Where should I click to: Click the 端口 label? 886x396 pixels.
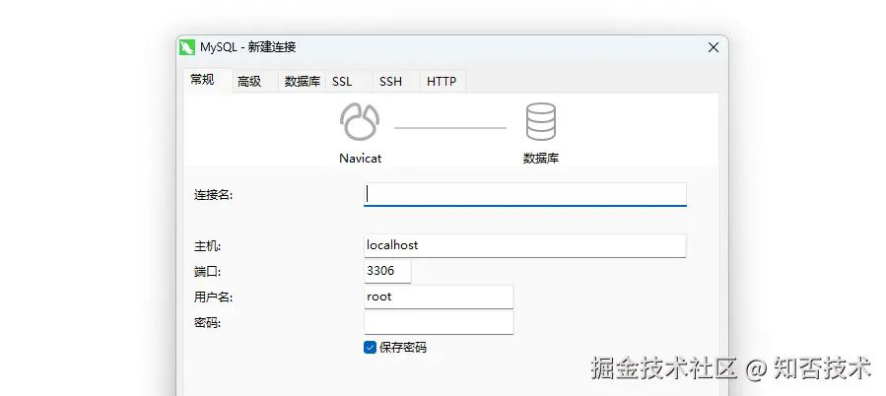(x=207, y=272)
